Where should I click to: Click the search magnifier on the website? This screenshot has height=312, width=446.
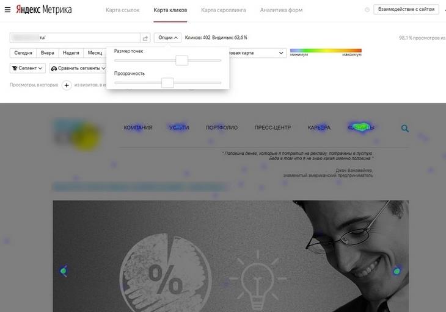click(x=404, y=129)
